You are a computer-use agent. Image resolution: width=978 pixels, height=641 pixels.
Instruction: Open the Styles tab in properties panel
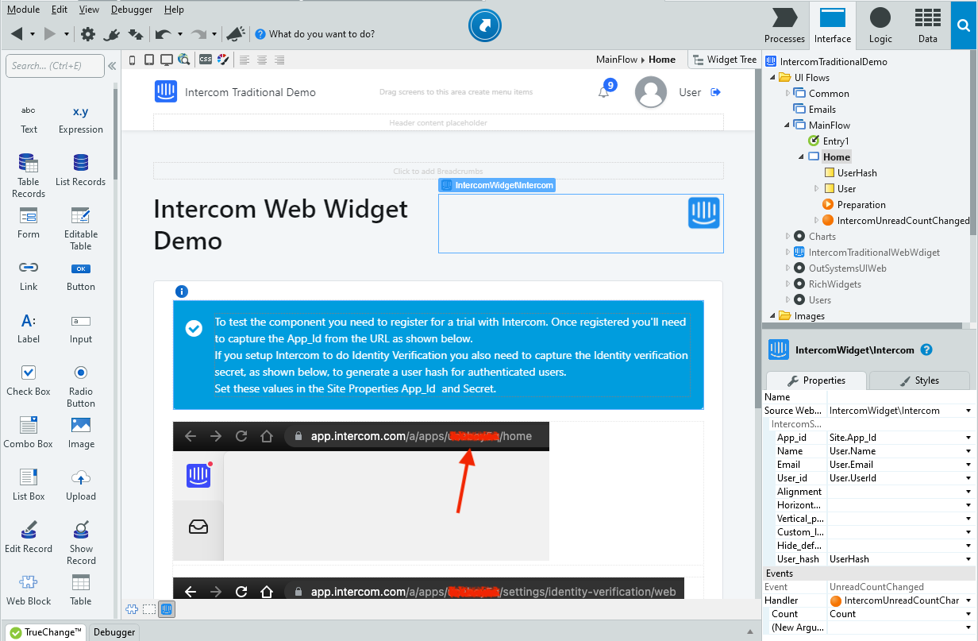coord(919,380)
